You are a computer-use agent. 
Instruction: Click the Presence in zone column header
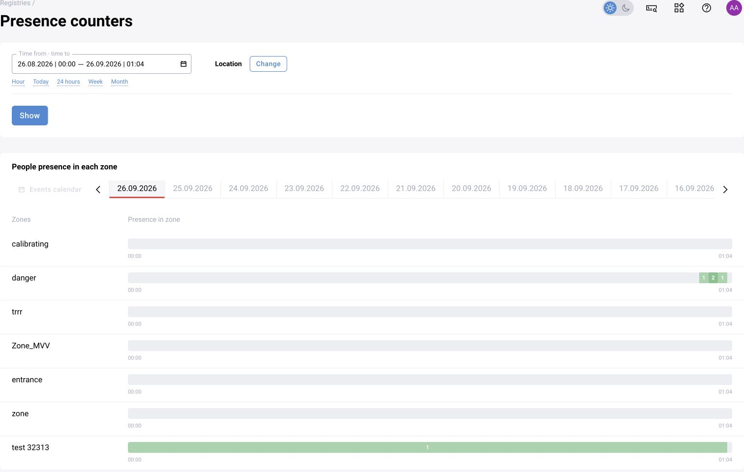point(154,219)
